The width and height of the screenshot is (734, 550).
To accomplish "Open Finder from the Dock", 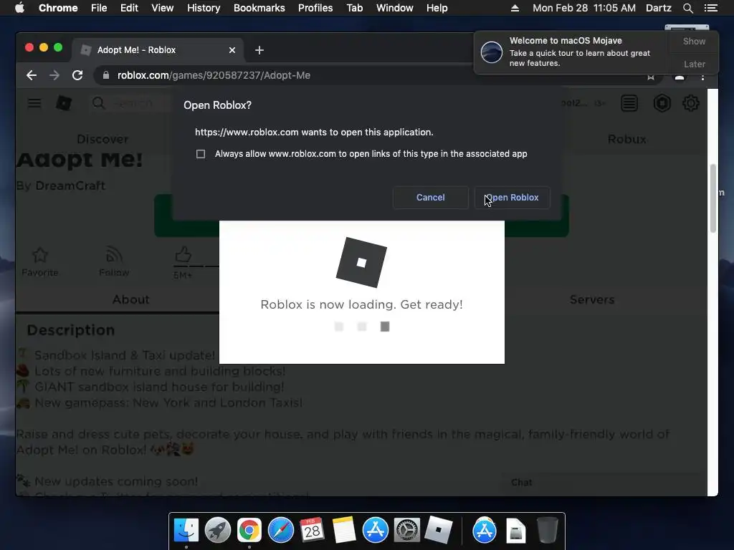I will click(186, 531).
